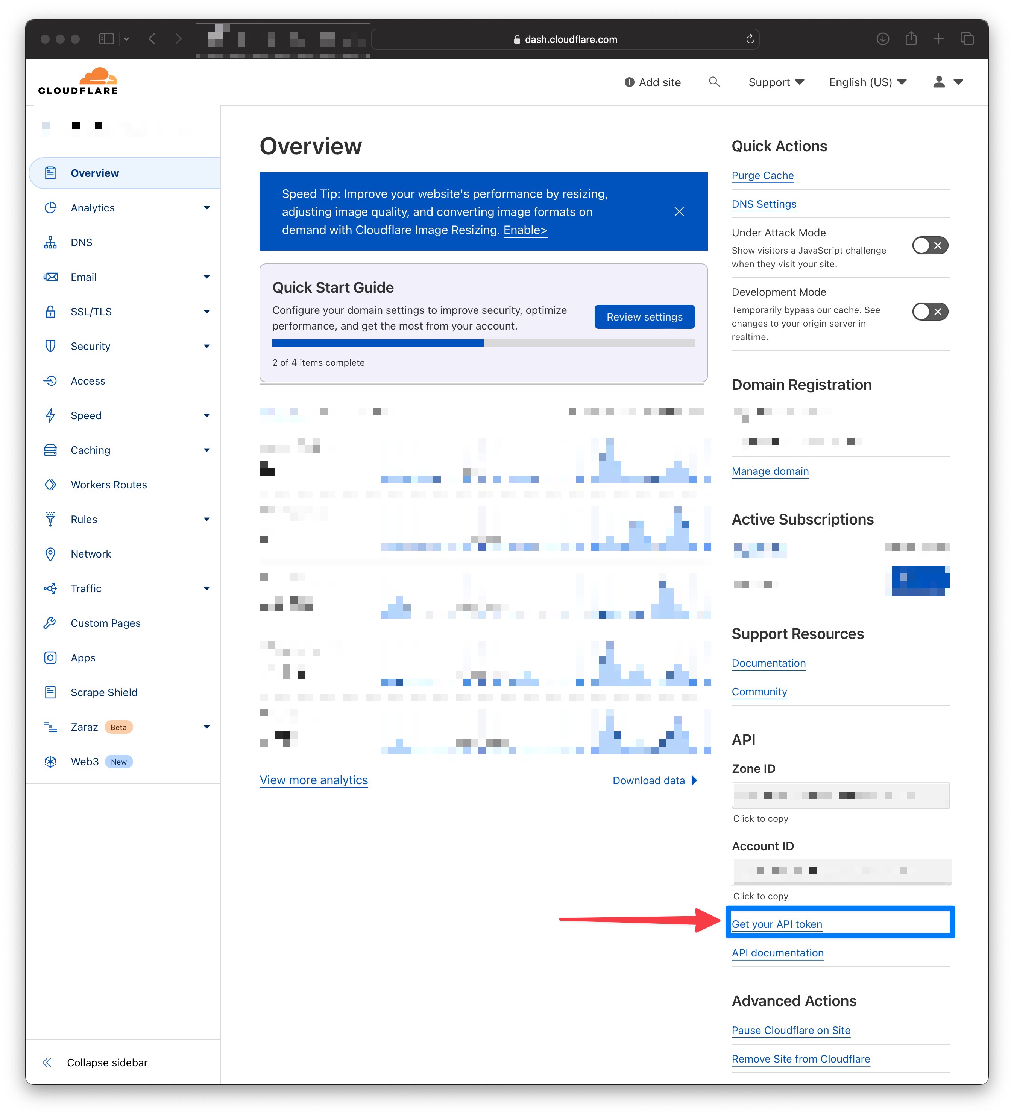
Task: Open the English (US) language dropdown
Action: [x=867, y=82]
